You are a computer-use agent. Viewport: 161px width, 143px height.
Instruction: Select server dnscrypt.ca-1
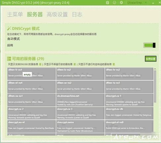coord(129,100)
